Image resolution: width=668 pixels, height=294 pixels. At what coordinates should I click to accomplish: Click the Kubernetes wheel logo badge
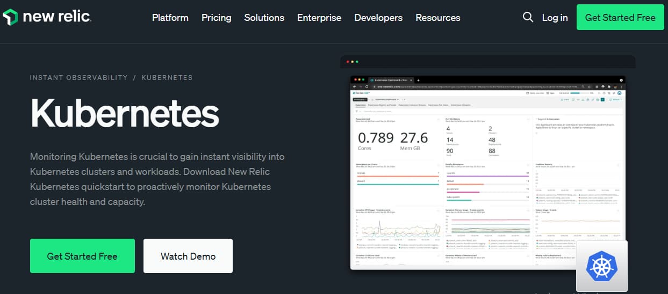pos(601,266)
